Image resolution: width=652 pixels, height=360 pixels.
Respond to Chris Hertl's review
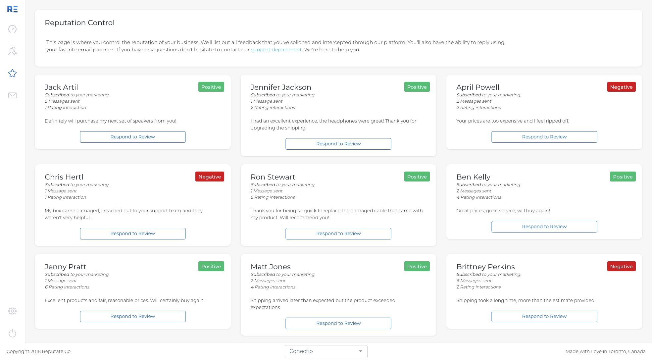click(x=132, y=233)
